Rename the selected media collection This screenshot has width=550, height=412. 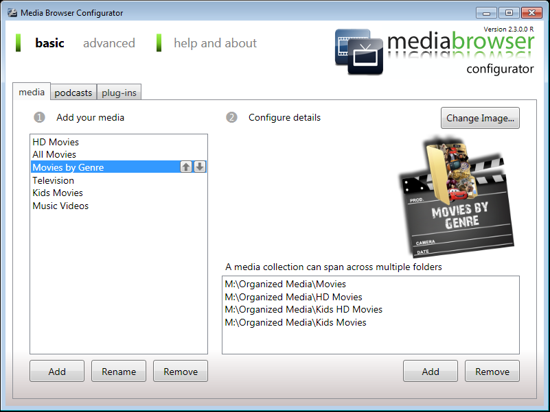[119, 372]
